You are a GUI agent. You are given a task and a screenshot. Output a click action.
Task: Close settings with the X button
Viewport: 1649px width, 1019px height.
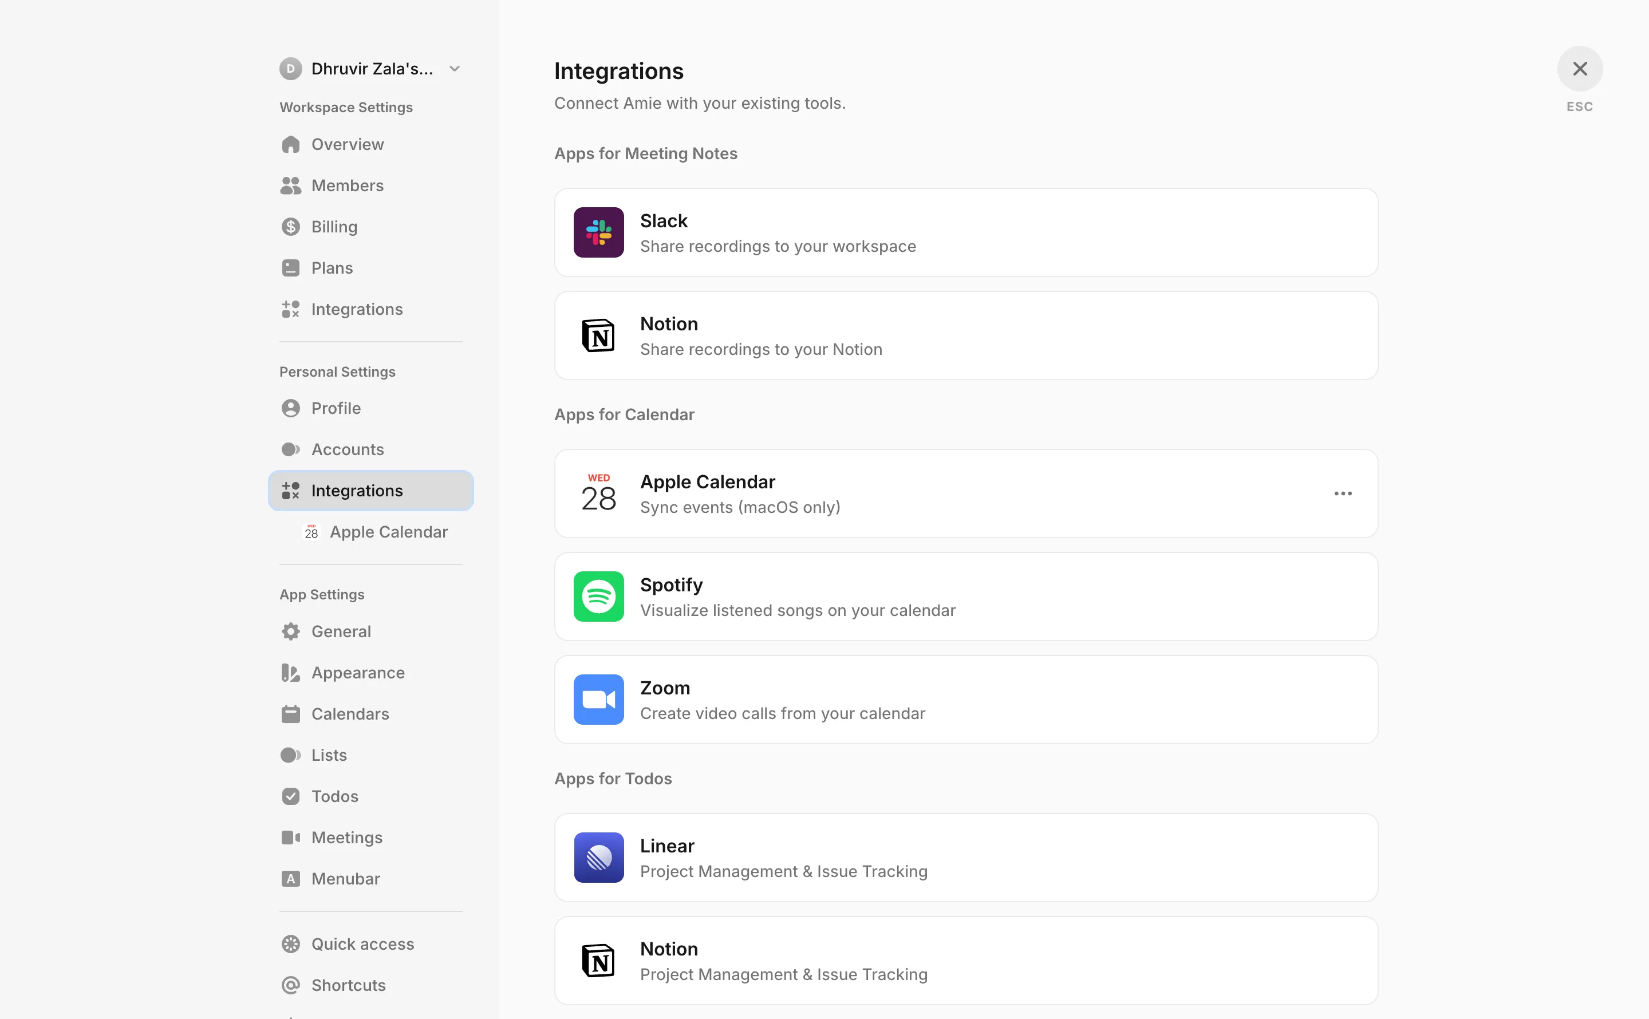(x=1580, y=69)
